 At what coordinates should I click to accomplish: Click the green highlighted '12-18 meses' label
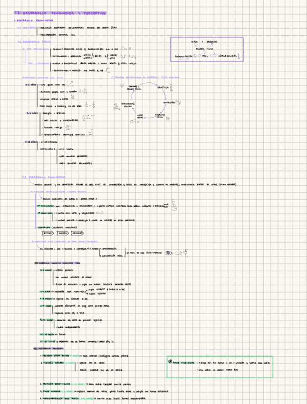tap(47, 334)
